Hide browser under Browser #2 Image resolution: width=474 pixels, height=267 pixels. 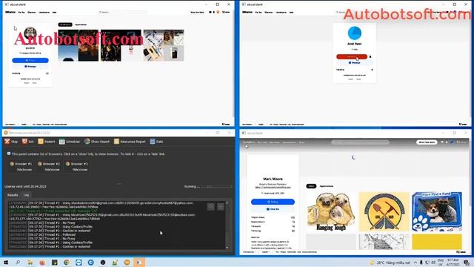pos(52,170)
